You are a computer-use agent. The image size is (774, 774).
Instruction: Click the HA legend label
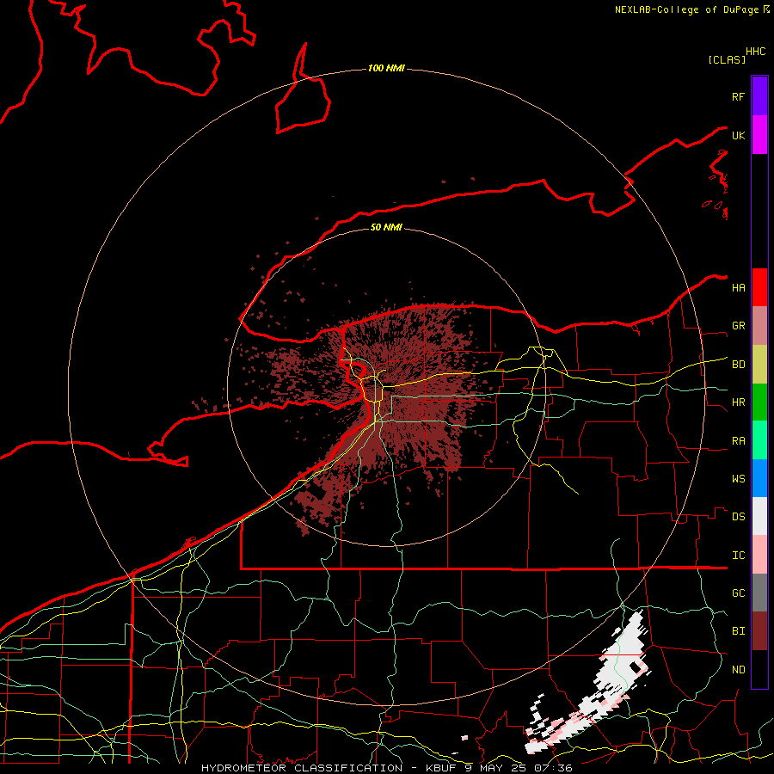739,287
